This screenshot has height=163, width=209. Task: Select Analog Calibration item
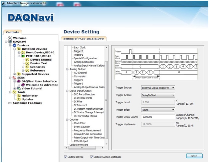84,62
